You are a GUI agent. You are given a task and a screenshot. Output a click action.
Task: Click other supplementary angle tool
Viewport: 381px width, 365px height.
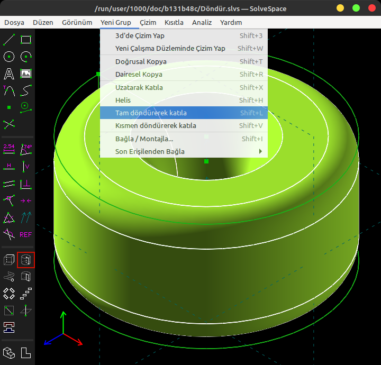[x=9, y=234]
